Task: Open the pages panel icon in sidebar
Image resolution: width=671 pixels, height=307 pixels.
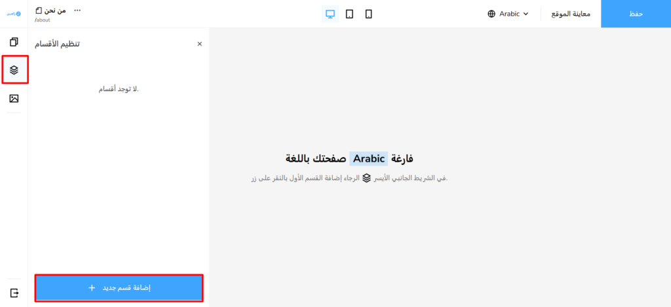Action: (x=14, y=42)
